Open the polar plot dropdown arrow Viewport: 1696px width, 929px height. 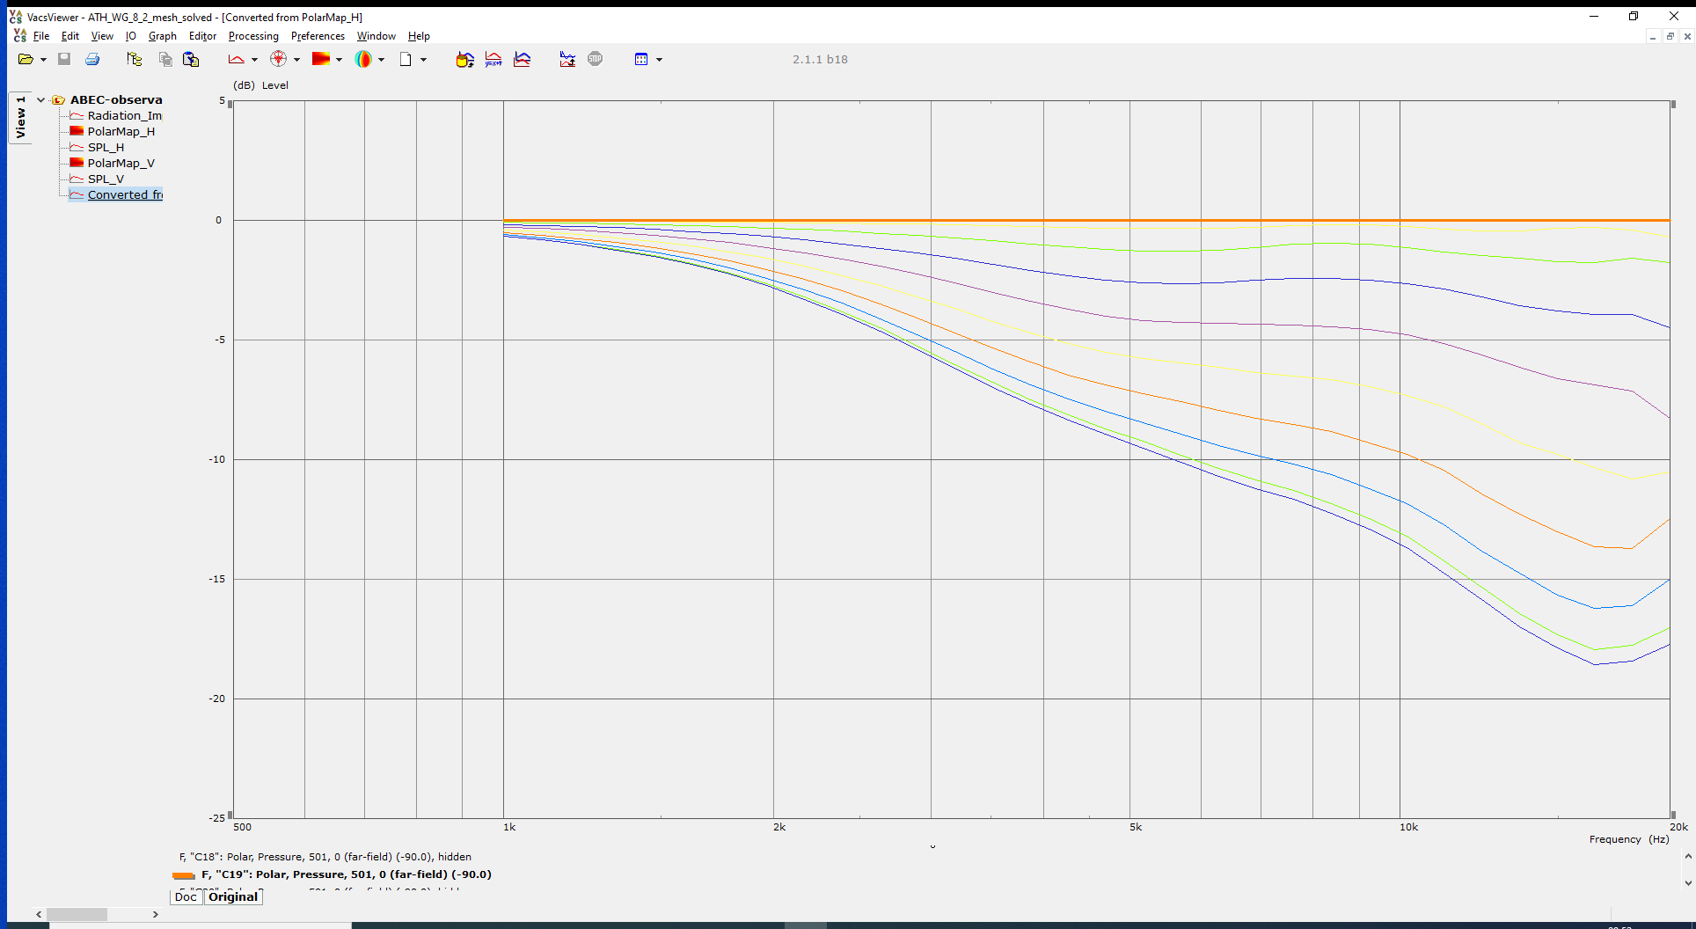(x=296, y=60)
